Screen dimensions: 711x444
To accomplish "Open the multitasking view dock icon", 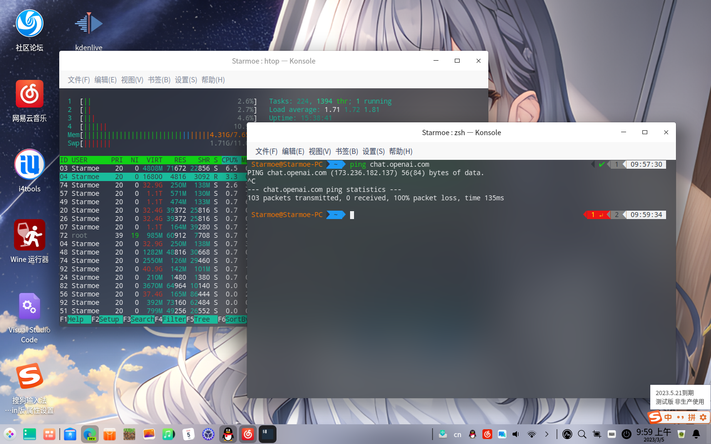I will point(49,434).
